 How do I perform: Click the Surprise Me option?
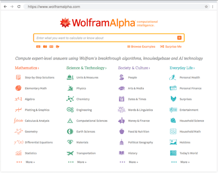[171, 47]
